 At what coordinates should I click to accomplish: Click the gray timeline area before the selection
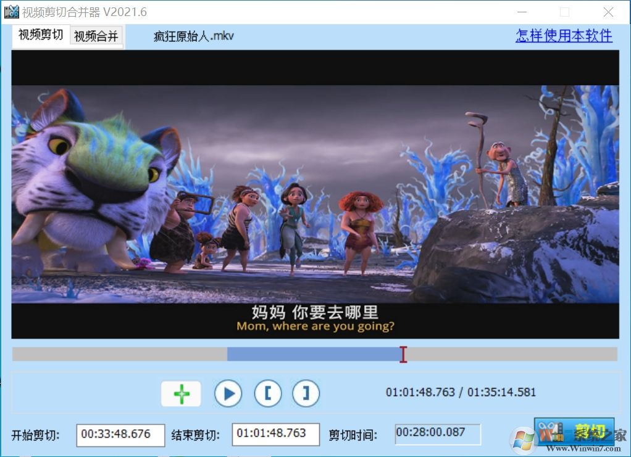point(120,354)
